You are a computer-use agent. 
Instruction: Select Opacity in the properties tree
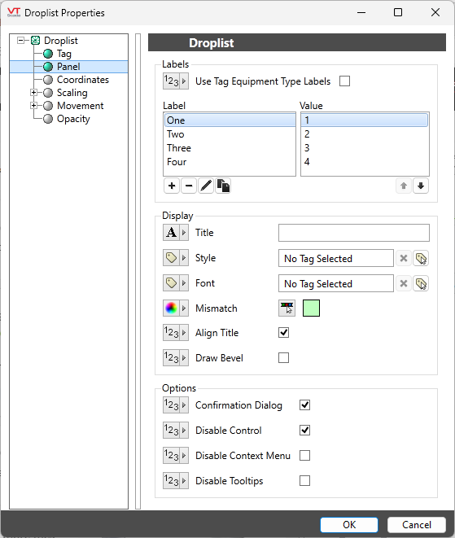point(73,119)
